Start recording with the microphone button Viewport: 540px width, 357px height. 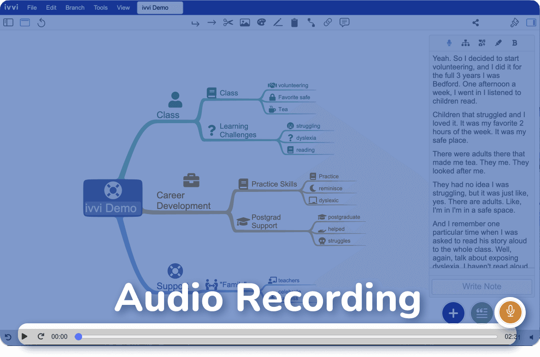[510, 312]
